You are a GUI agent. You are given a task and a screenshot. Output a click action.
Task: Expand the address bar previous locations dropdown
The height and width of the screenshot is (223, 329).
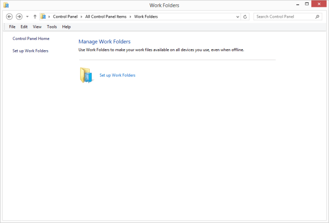pos(238,17)
